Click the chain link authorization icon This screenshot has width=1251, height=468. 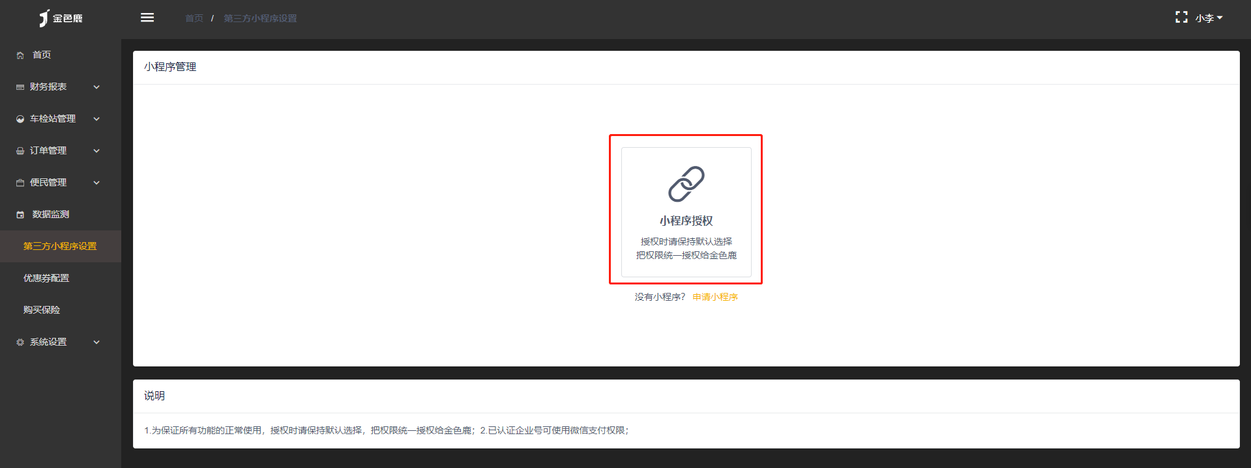click(686, 184)
